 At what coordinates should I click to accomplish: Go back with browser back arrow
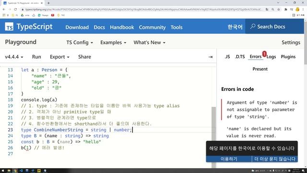click(4, 9)
